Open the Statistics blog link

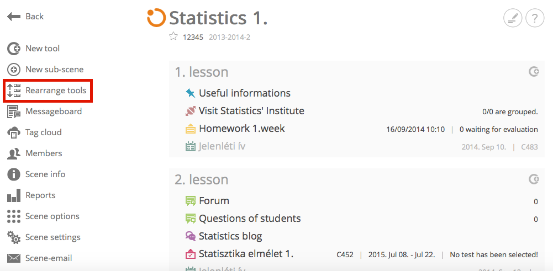pos(231,236)
